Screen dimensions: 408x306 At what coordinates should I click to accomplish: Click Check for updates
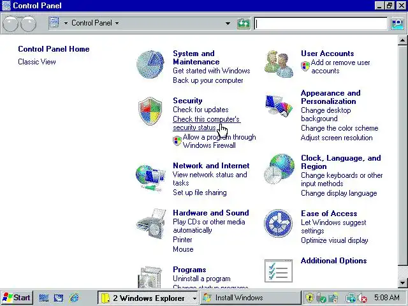pos(201,110)
